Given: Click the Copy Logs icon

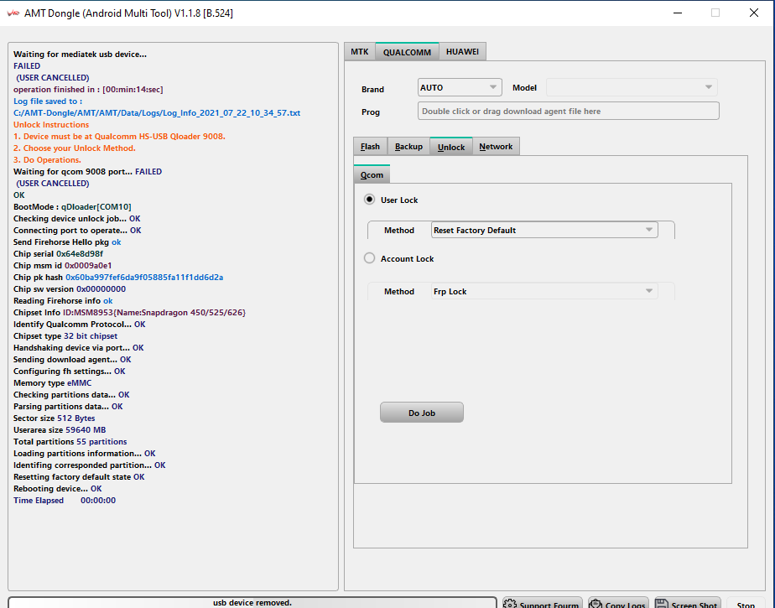Looking at the screenshot, I should click(596, 604).
